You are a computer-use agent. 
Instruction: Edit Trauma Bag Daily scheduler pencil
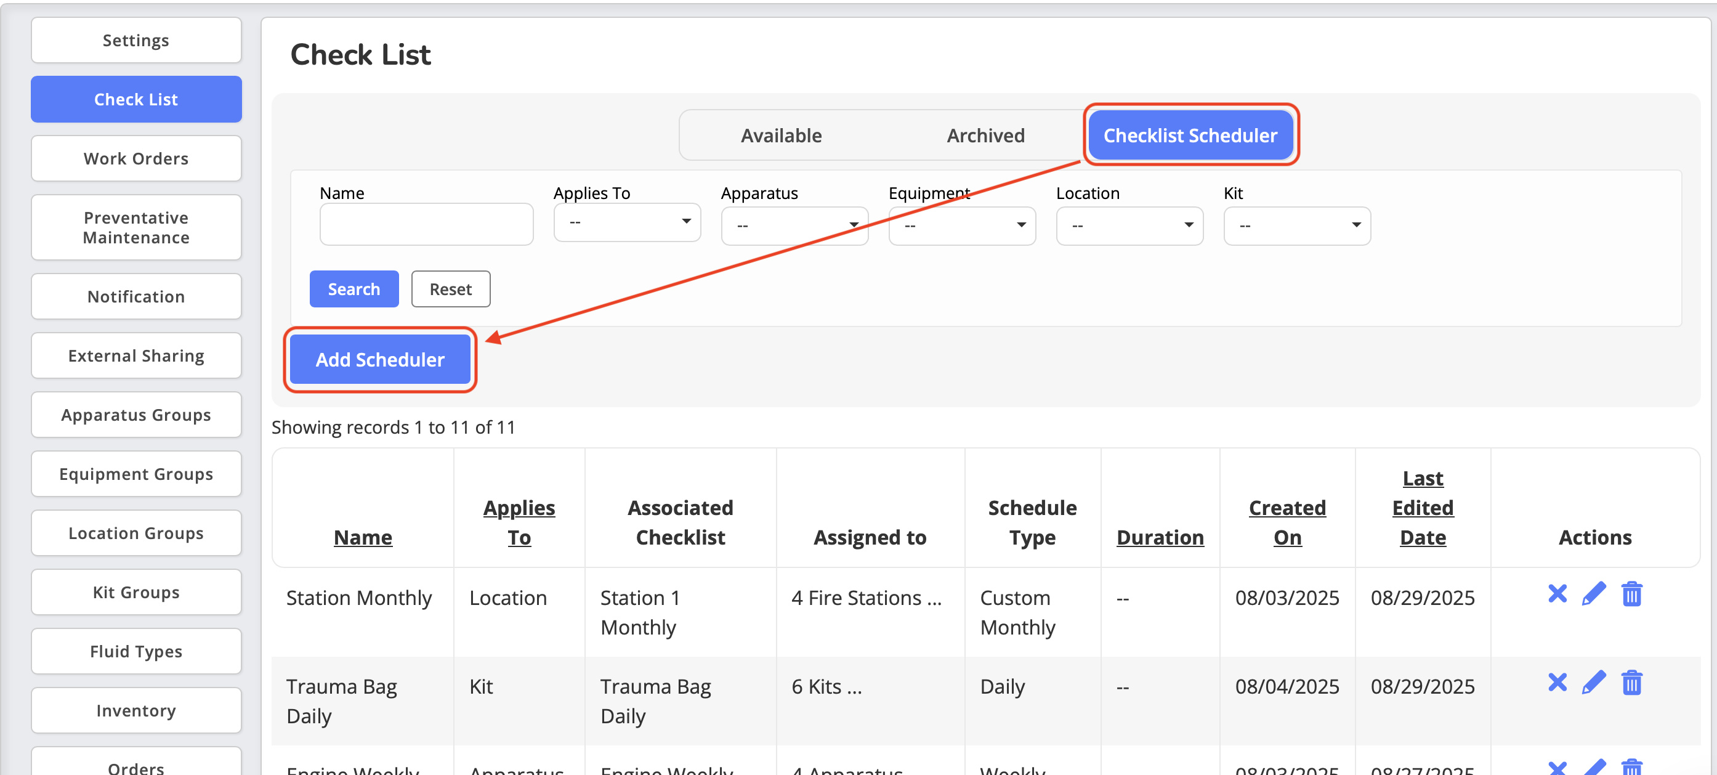(1594, 681)
